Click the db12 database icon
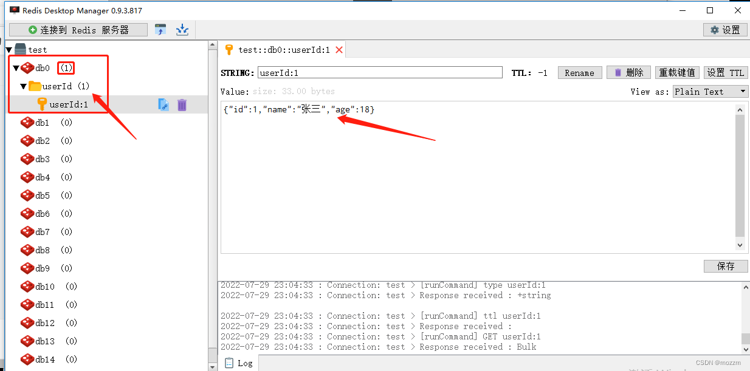Screen dimensions: 750x371 pos(27,323)
